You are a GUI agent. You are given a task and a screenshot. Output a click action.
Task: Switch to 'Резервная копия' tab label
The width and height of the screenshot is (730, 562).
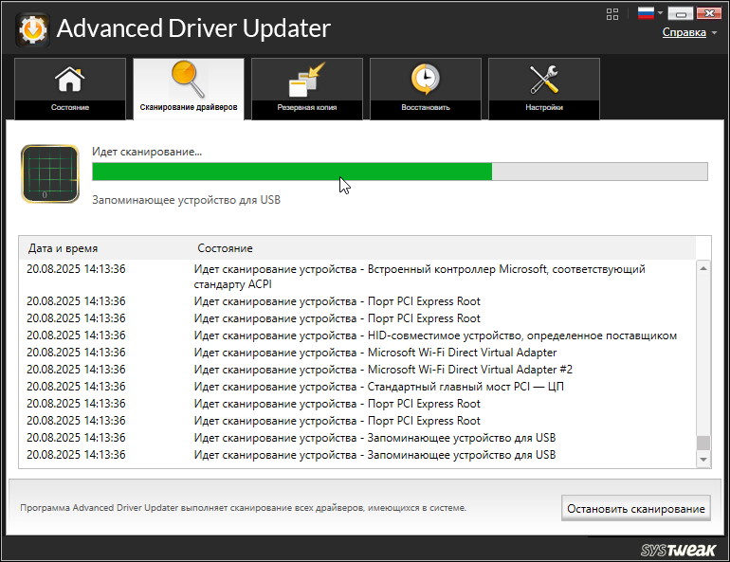pyautogui.click(x=307, y=107)
